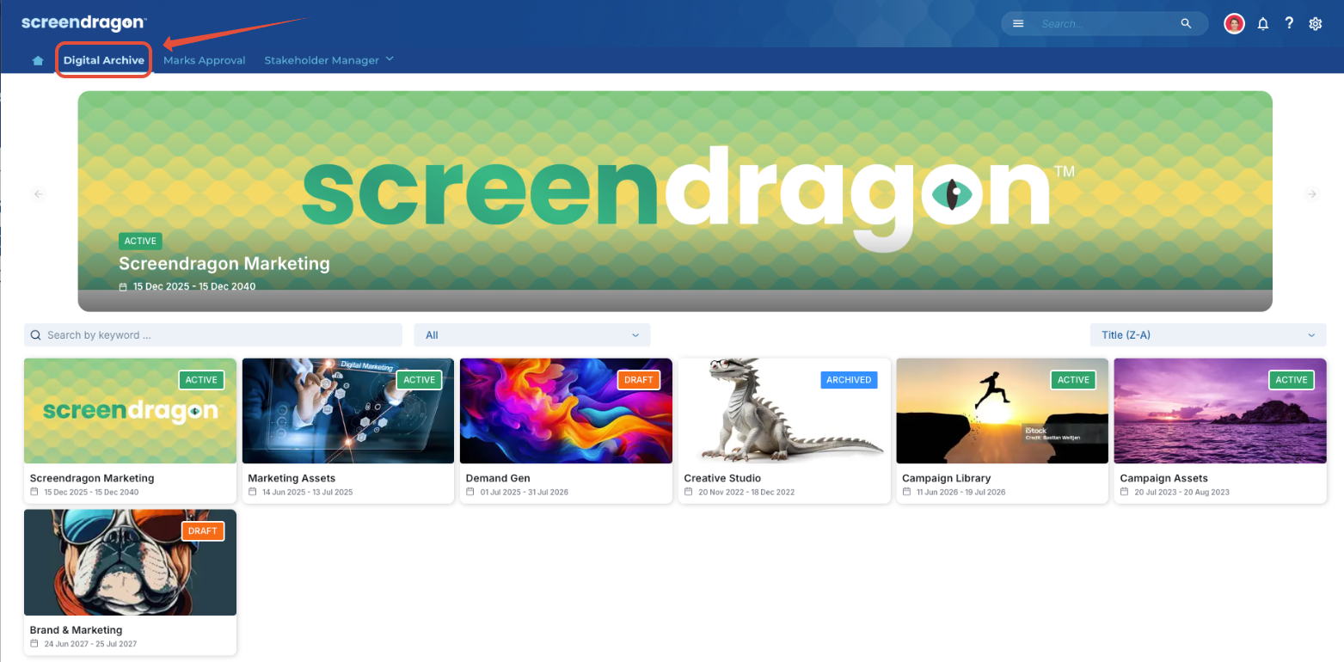The height and width of the screenshot is (662, 1344).
Task: Click the Campaign Library title
Action: (946, 478)
